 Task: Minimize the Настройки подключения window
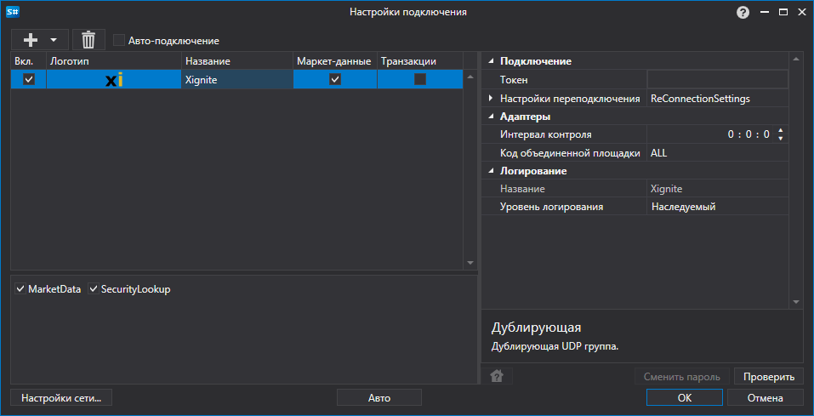point(765,13)
